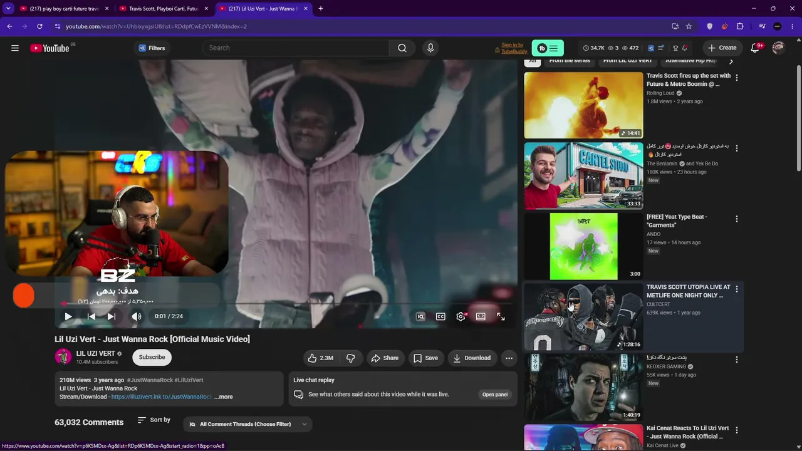Screen dimensions: 802x451
Task: Click the vidIQ trophy icon in header
Action: [675, 48]
